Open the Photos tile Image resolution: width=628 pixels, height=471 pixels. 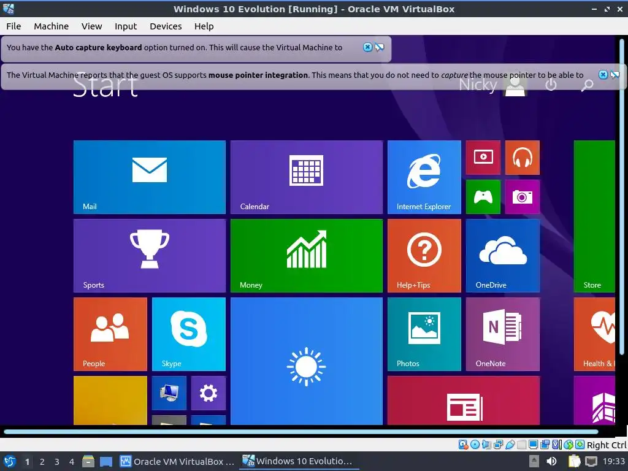click(424, 334)
